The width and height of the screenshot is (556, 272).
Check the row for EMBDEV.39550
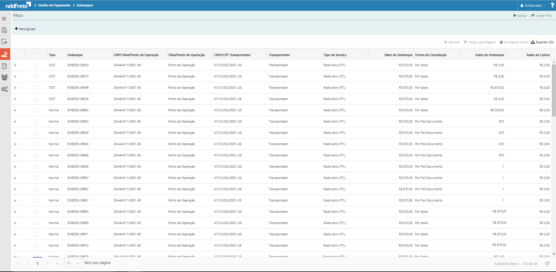tap(36, 65)
